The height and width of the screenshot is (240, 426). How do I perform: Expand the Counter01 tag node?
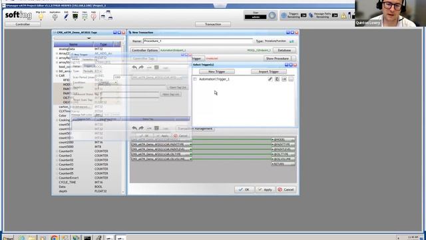[x=57, y=151]
